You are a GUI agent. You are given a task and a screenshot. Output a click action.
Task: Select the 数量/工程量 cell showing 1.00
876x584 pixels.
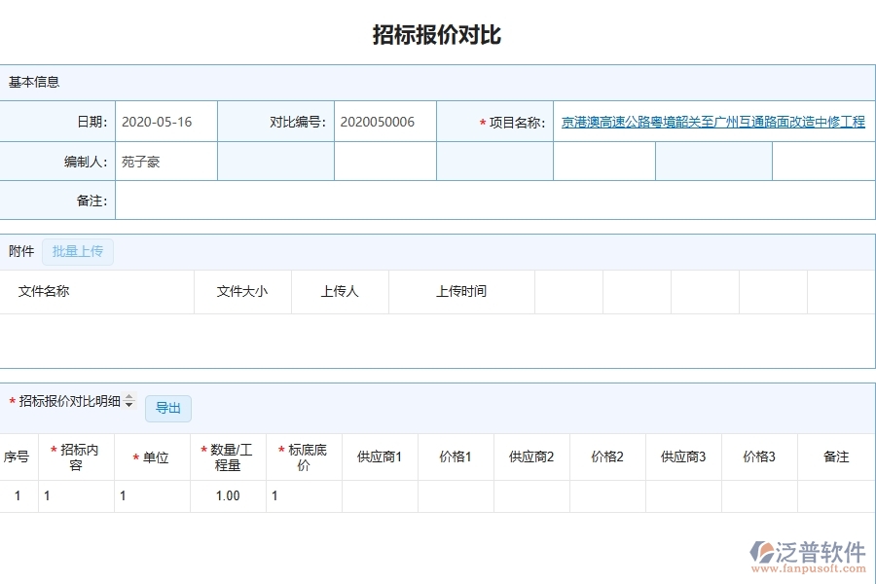click(228, 495)
